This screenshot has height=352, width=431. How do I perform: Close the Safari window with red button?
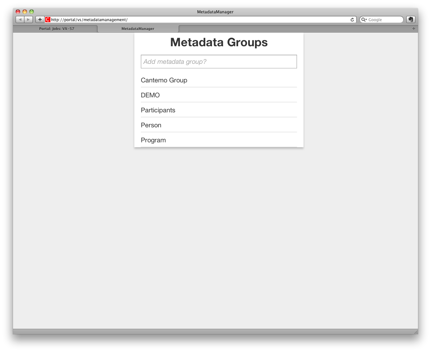point(18,12)
